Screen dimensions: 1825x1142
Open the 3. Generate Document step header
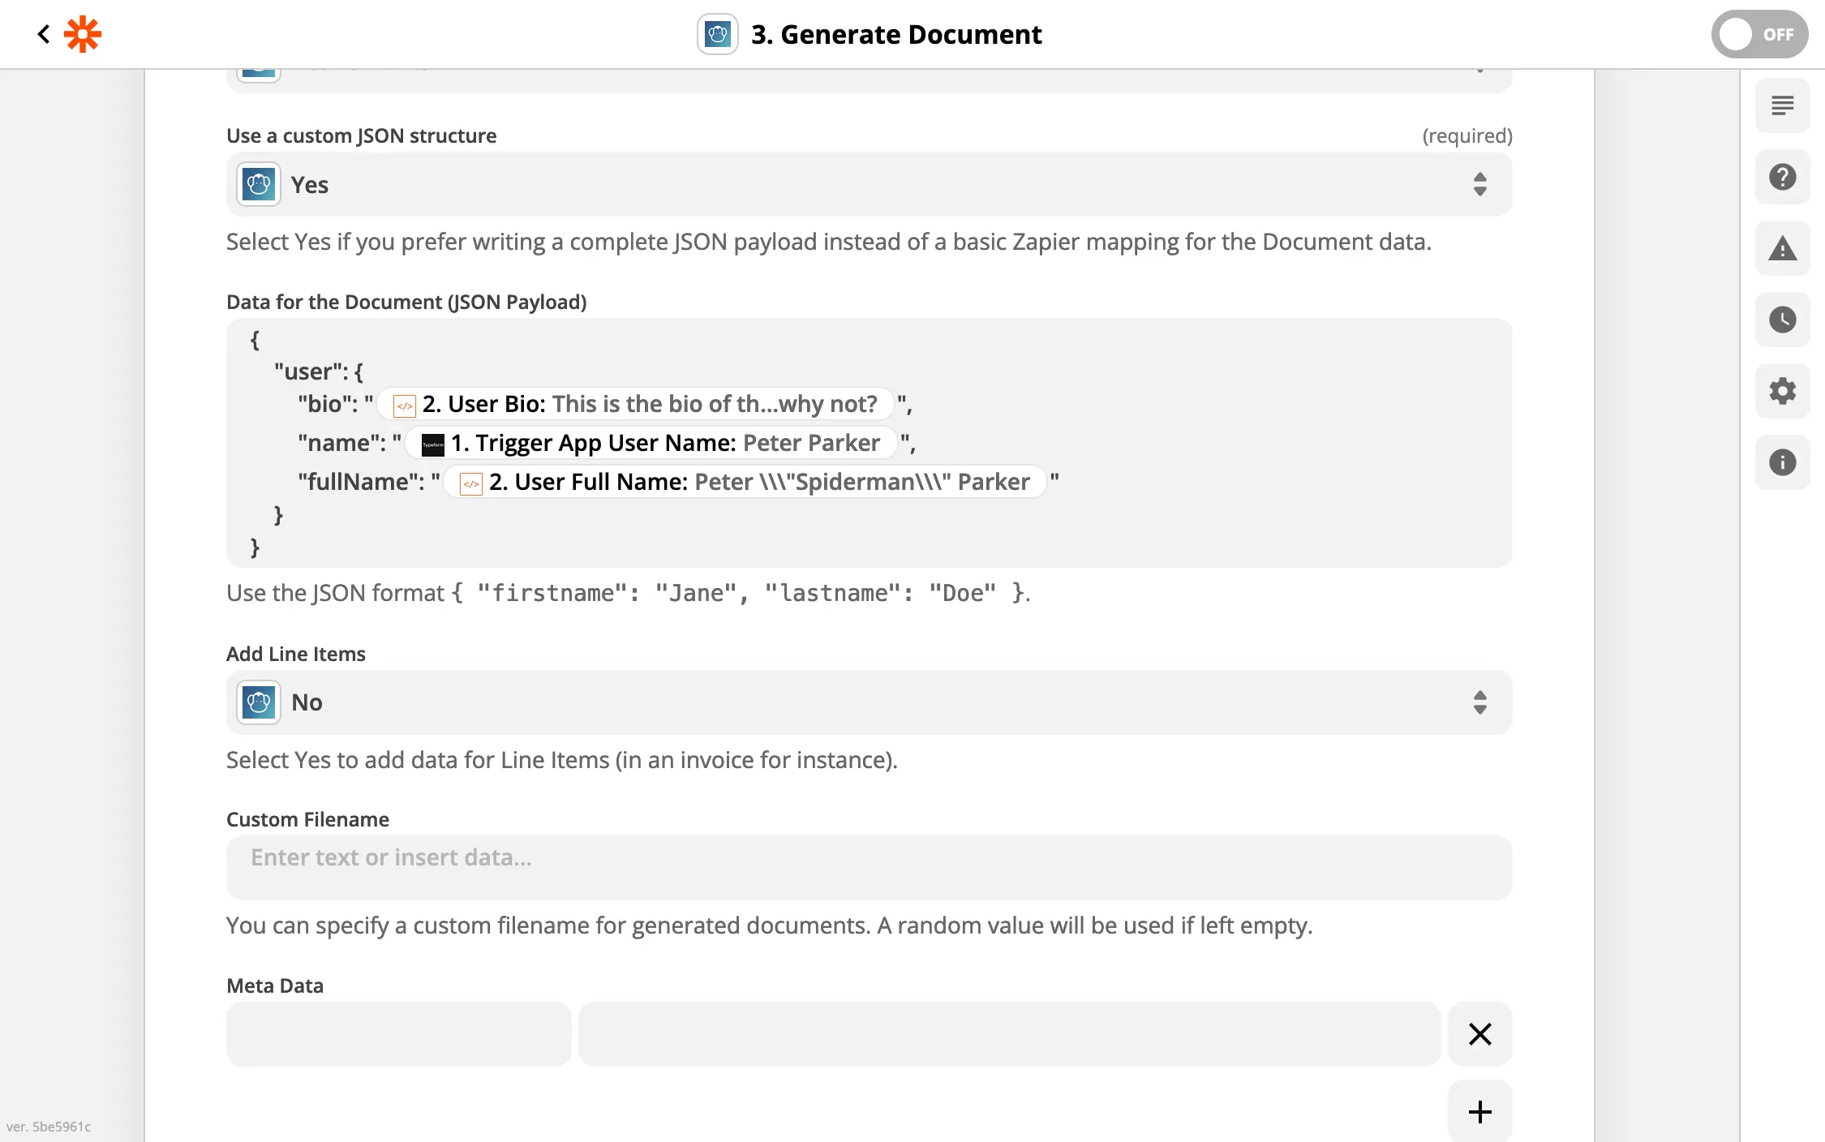(x=897, y=34)
